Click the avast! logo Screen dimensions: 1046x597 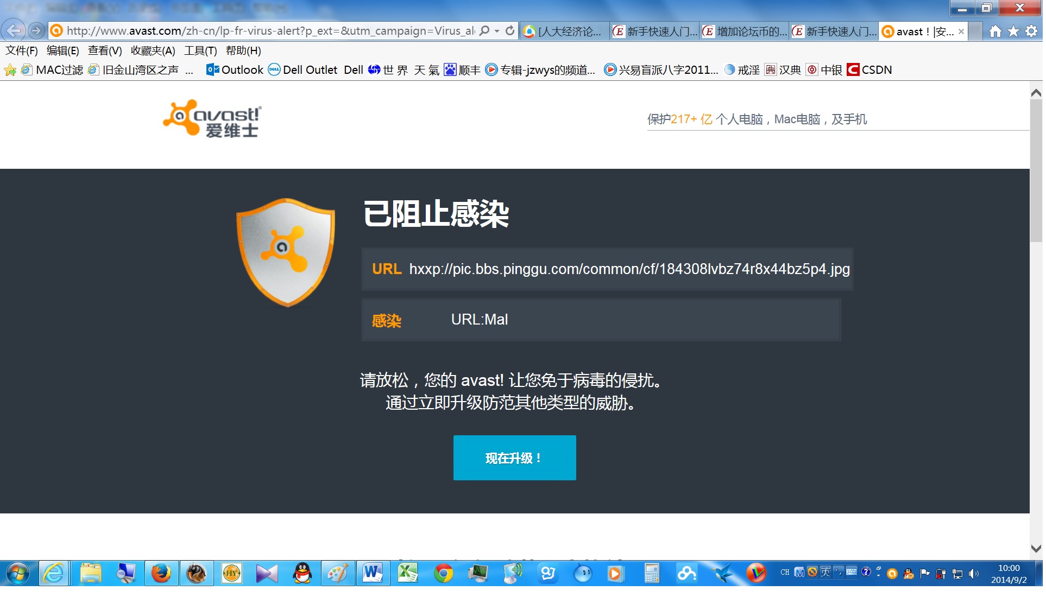point(212,119)
